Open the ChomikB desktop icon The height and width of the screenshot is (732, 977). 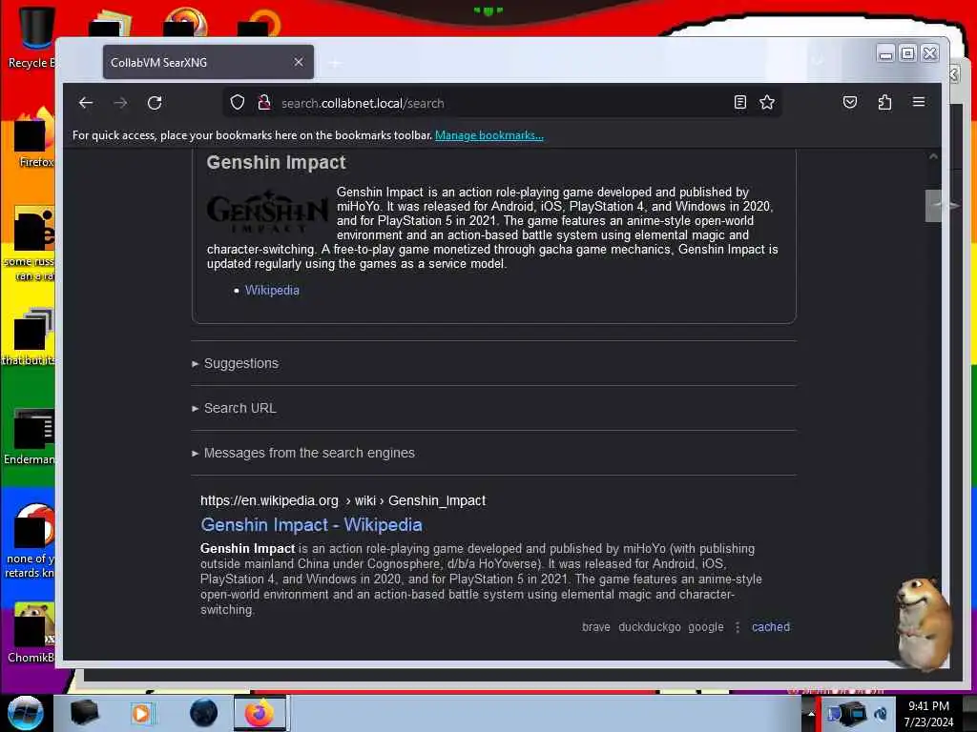point(31,633)
